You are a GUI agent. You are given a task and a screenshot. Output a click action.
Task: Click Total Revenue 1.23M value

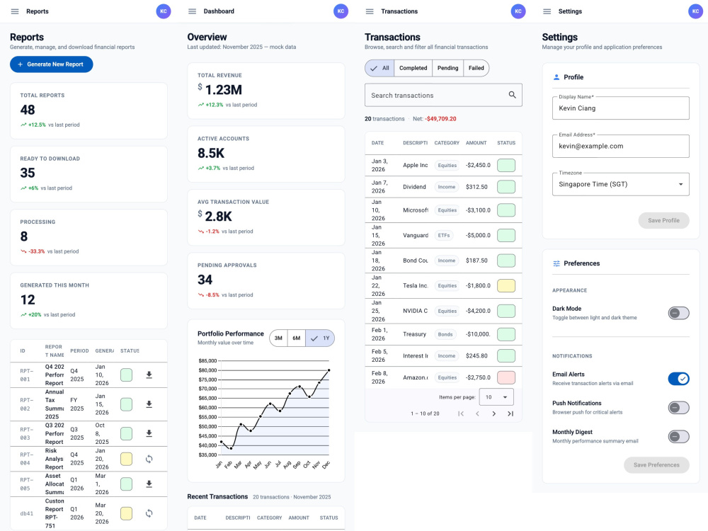coord(224,90)
